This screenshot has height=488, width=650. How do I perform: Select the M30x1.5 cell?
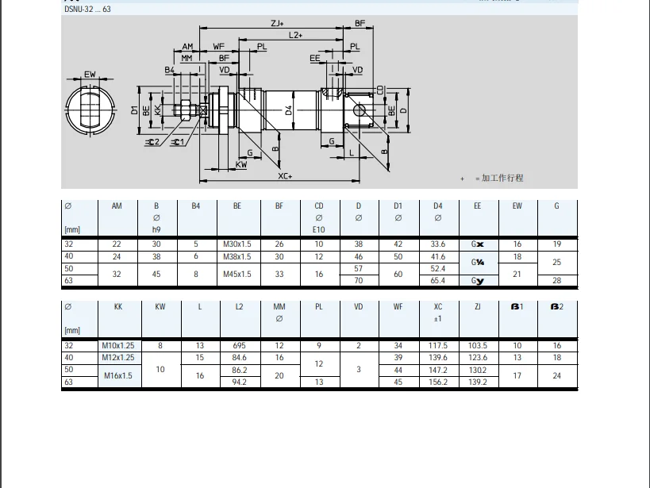(x=237, y=244)
